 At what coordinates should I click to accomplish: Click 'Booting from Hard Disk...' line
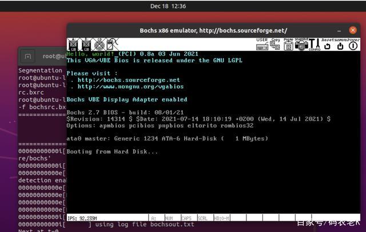pos(112,151)
